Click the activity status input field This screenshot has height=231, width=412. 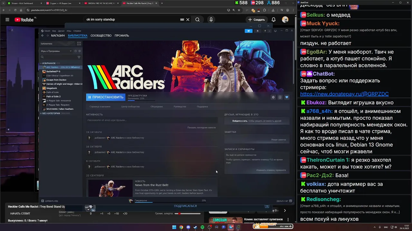152,120
